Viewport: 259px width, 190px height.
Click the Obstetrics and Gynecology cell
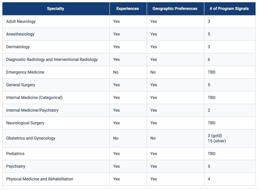click(31, 138)
